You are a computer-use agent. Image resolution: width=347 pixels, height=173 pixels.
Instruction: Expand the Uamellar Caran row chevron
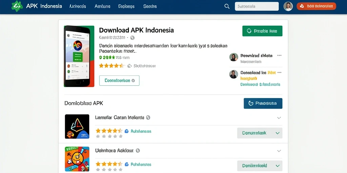(279, 118)
